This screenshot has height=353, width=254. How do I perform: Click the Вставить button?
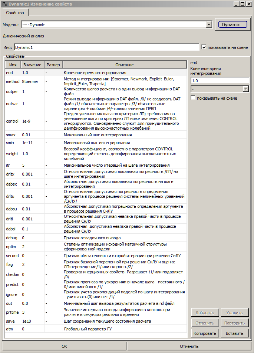point(235,333)
